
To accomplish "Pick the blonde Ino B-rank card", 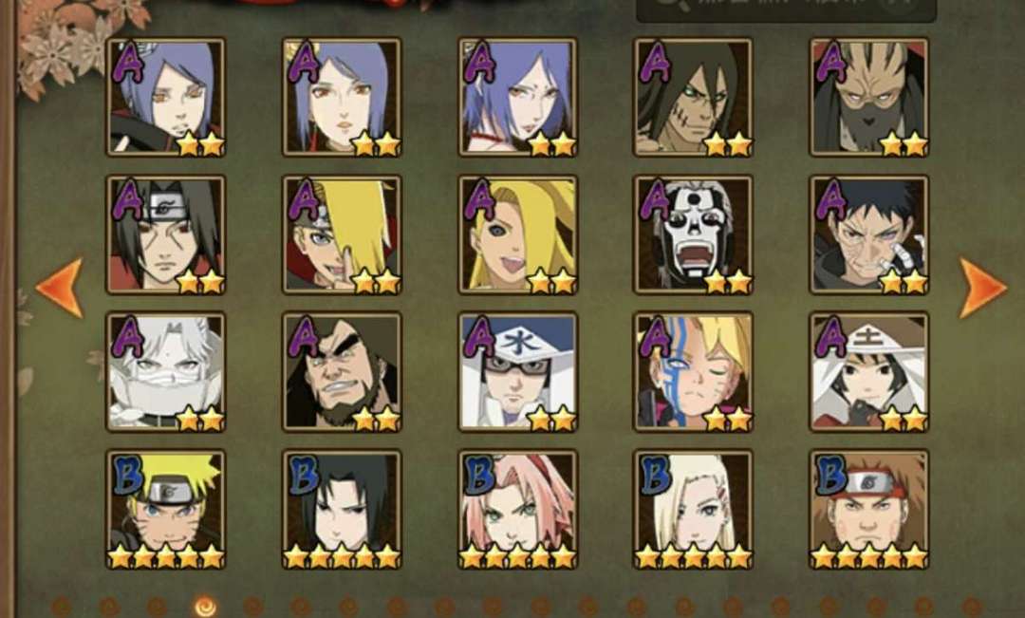I will pyautogui.click(x=694, y=509).
